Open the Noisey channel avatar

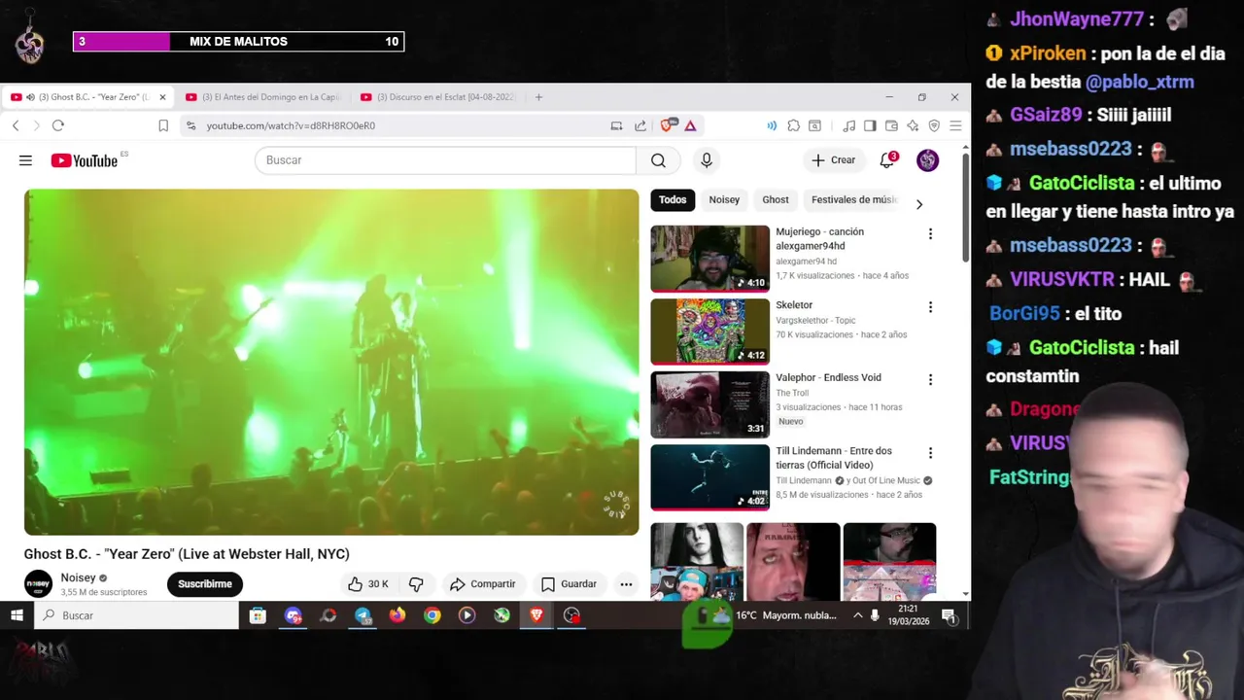coord(38,584)
